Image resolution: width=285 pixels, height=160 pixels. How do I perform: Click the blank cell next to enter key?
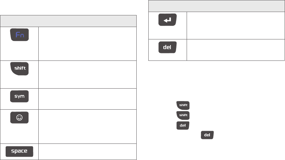click(x=236, y=26)
